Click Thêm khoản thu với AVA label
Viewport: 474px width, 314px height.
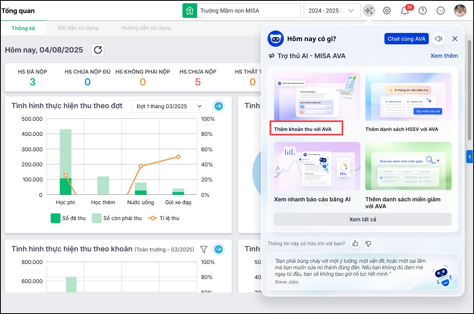click(303, 129)
